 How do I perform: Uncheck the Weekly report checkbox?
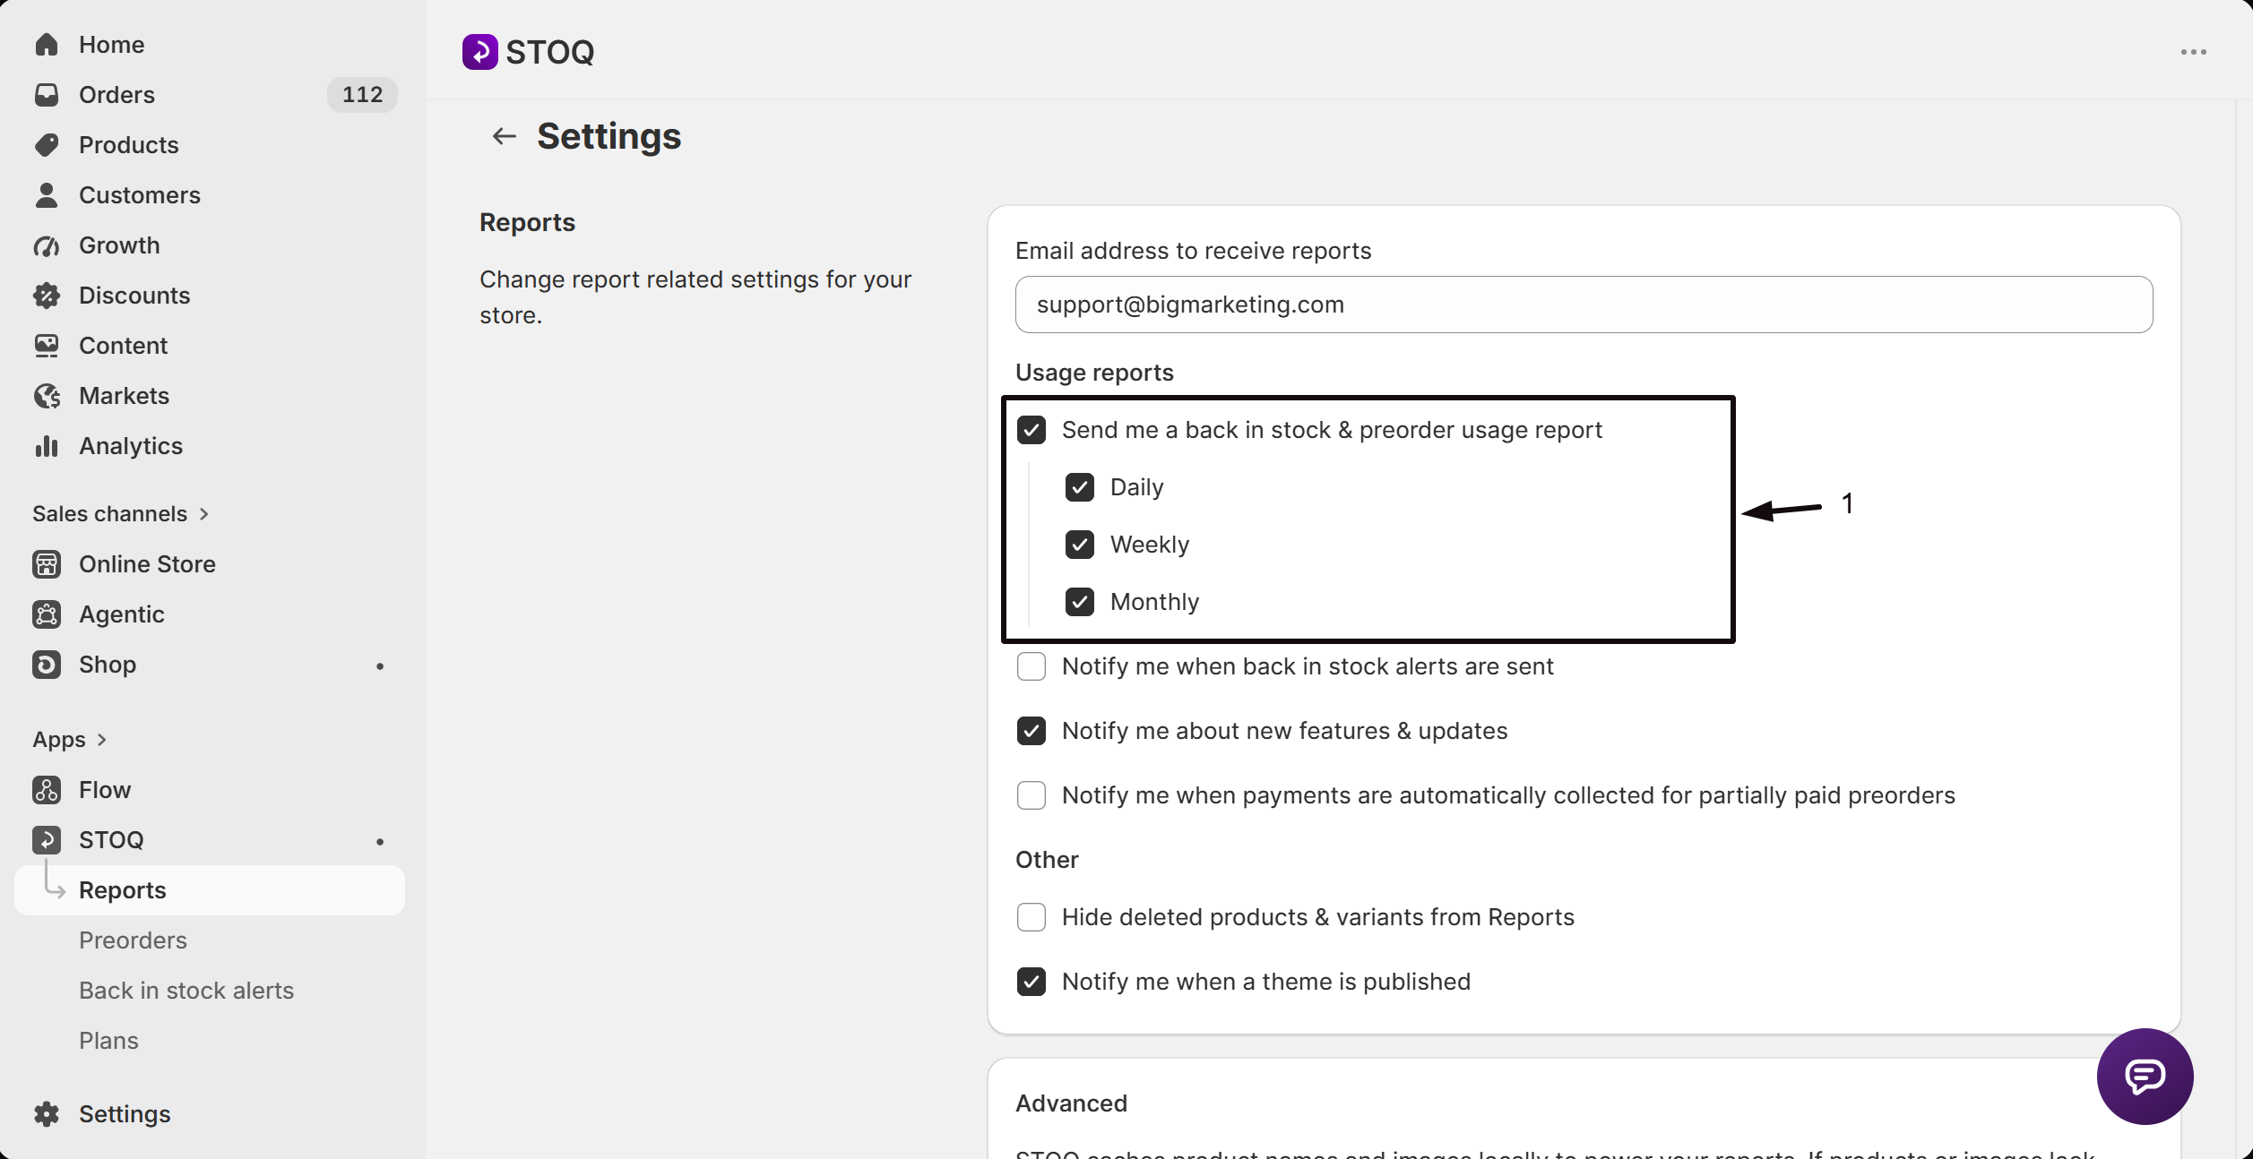click(x=1080, y=545)
